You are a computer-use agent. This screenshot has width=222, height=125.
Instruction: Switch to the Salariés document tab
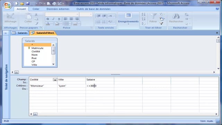(x=20, y=33)
